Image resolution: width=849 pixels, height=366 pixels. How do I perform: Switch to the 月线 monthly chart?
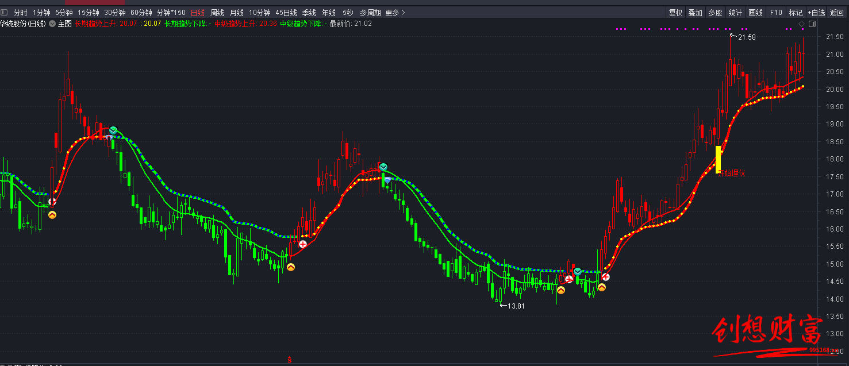(x=237, y=13)
